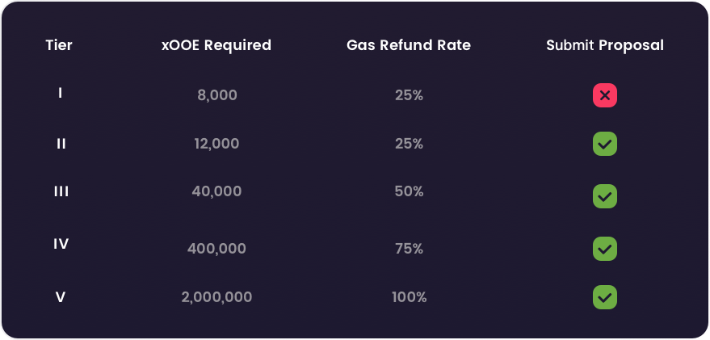Click the 40,000 xOOE value
This screenshot has height=340, width=710.
tap(217, 191)
